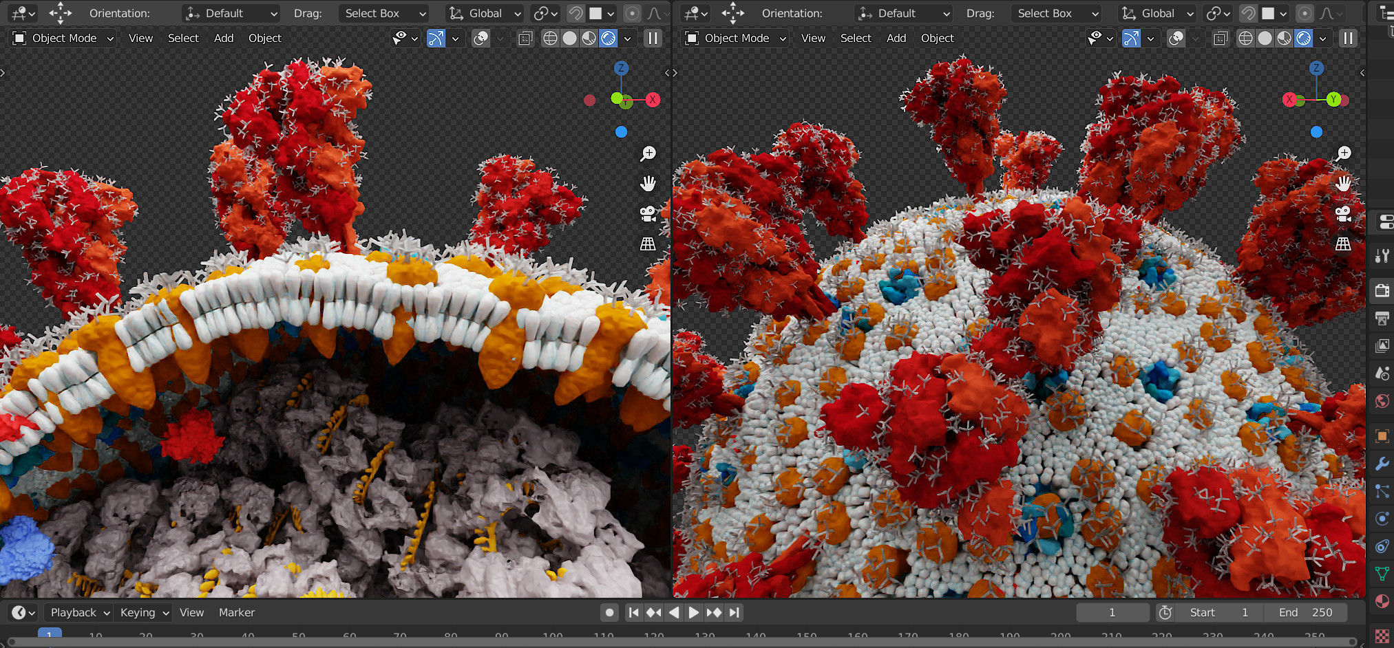Click the green Y axis on right viewport gizmo
This screenshot has width=1394, height=648.
pos(1333,100)
